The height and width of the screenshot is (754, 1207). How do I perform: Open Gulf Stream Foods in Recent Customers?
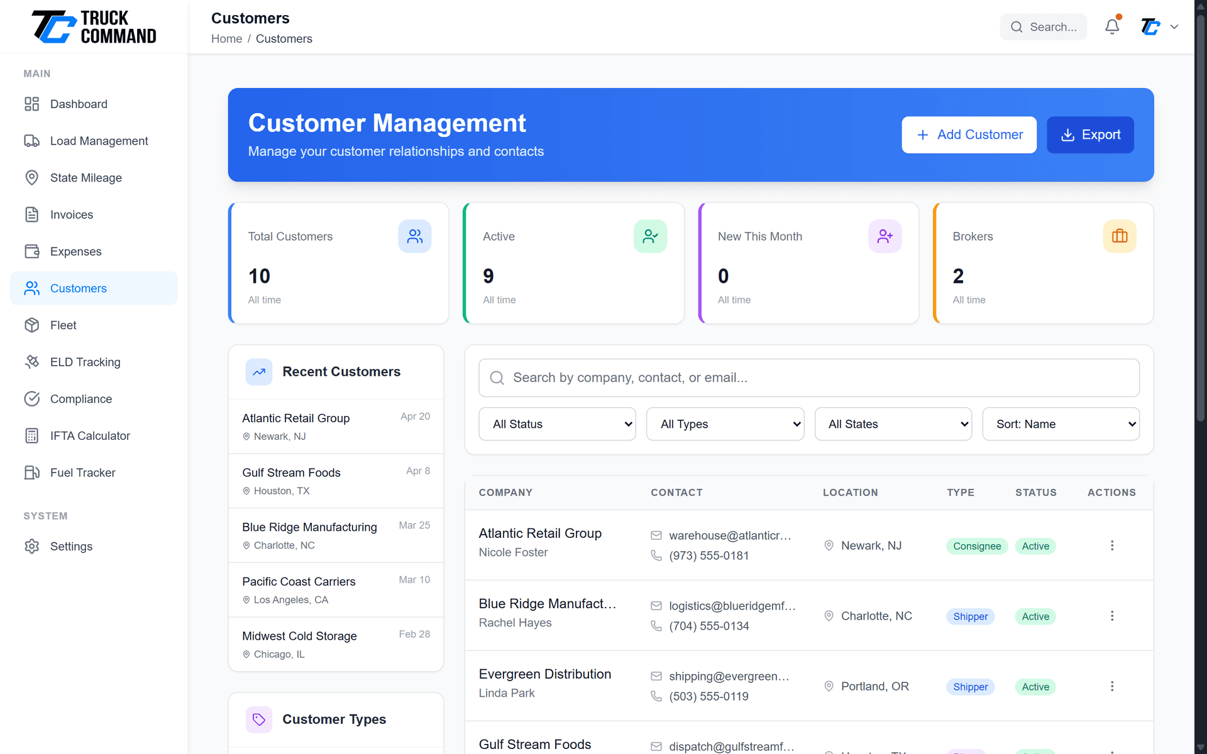[x=336, y=481]
